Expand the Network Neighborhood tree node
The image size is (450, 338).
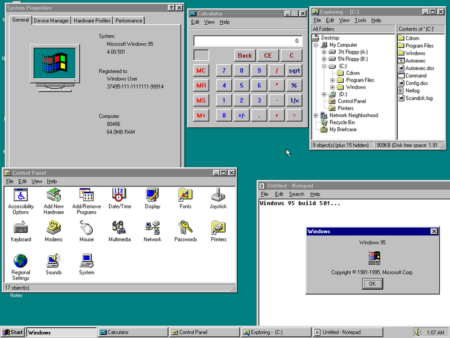pos(316,115)
